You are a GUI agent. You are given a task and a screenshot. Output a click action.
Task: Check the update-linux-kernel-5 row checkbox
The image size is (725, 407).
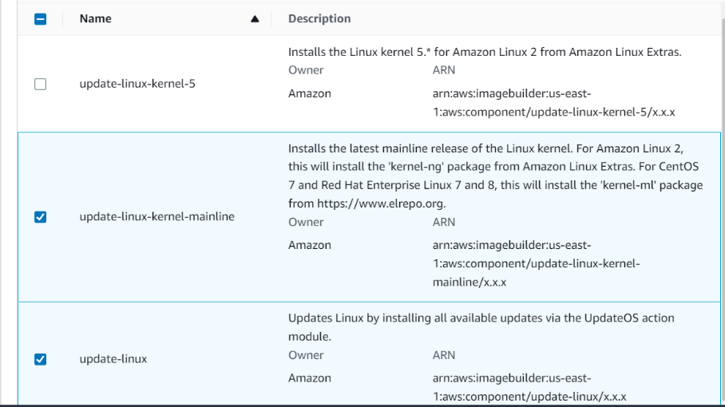click(x=41, y=84)
